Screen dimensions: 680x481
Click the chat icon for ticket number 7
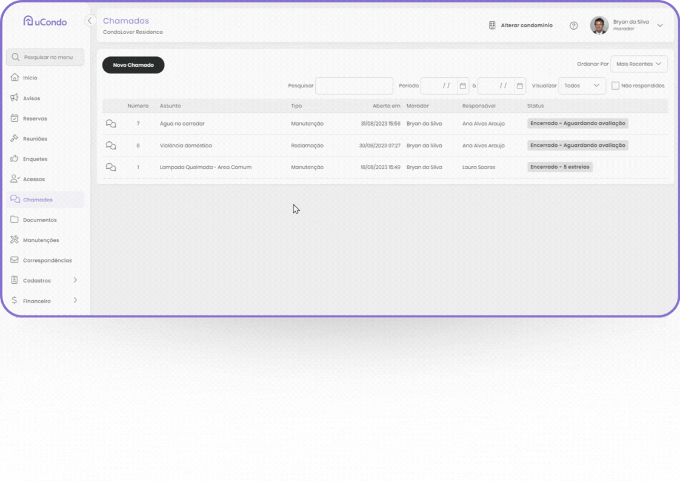pos(111,124)
